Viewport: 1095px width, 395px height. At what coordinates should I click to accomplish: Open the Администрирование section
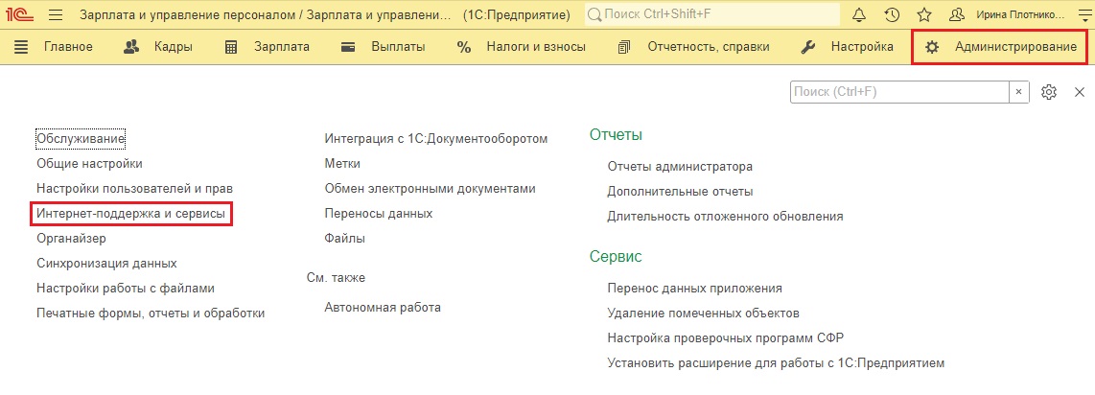click(1016, 47)
